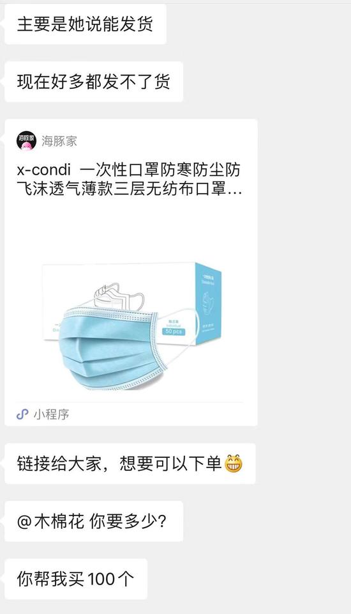Click the 小程序 mini program logo icon

tap(22, 414)
